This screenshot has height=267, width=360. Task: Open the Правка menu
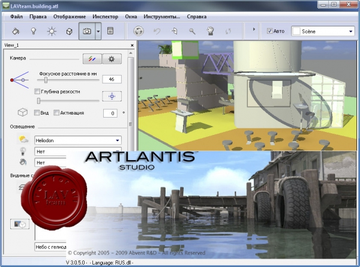click(38, 17)
